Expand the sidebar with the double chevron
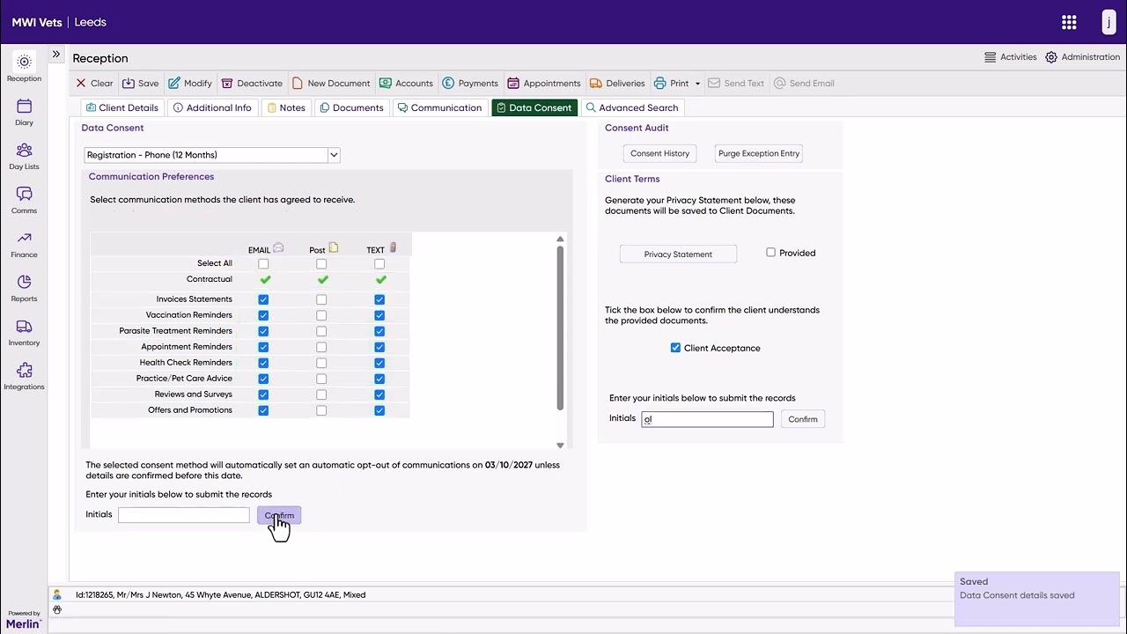Image resolution: width=1127 pixels, height=634 pixels. (x=56, y=55)
